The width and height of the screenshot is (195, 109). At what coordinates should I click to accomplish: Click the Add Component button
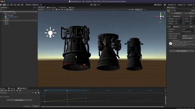[x=182, y=51]
